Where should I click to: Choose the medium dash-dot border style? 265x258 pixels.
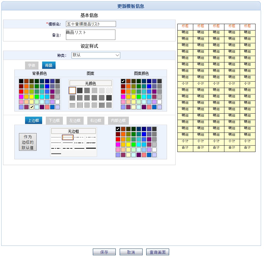click(56, 148)
